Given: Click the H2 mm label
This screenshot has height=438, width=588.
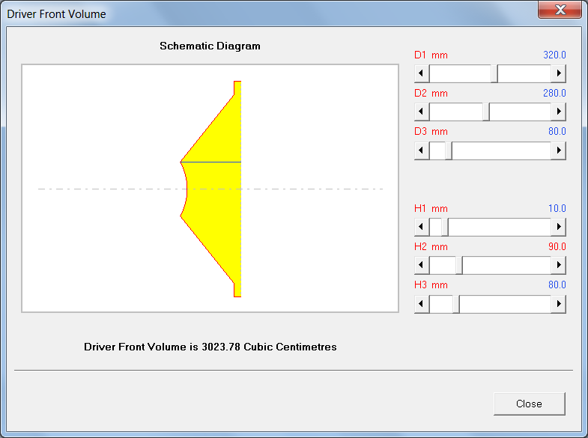Looking at the screenshot, I should point(431,246).
